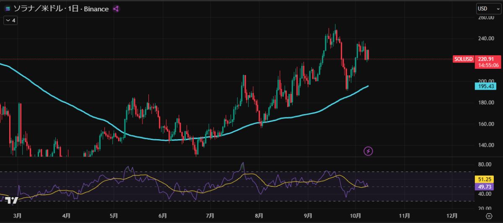This screenshot has width=503, height=223.
Task: Select the 220.91 current price tag
Action: point(486,59)
